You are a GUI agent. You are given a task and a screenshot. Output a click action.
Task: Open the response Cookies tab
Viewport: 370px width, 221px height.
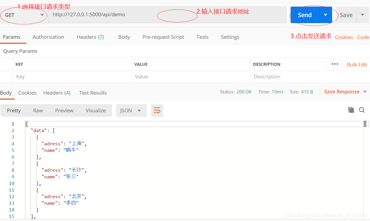point(27,93)
